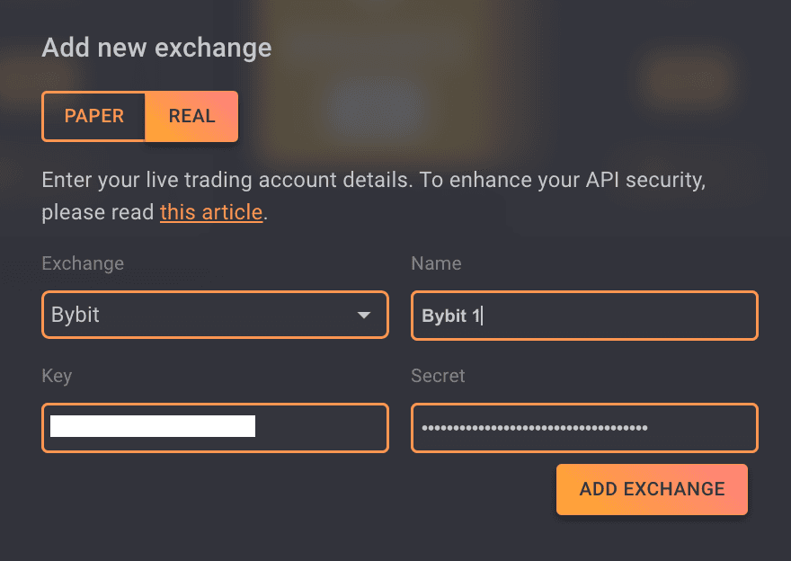This screenshot has width=791, height=561.
Task: Click the 'Add new exchange' heading
Action: pos(156,48)
